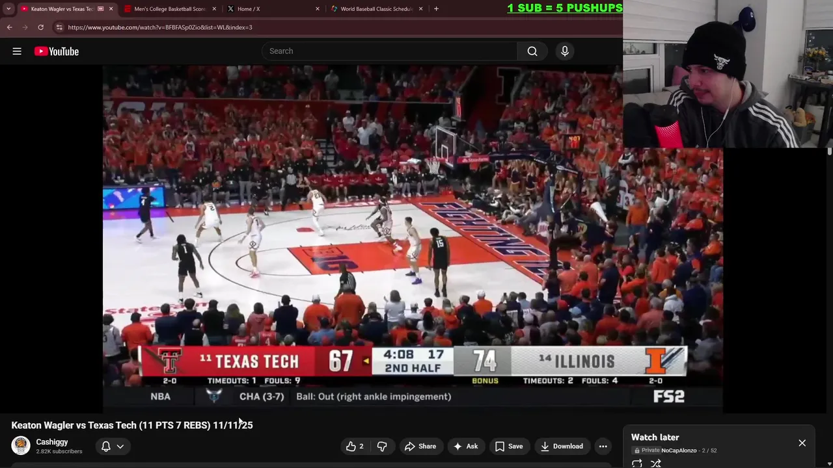Save video with the Save button
This screenshot has height=468, width=833.
(x=509, y=447)
